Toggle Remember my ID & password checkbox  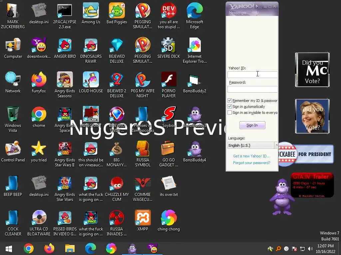click(x=229, y=100)
